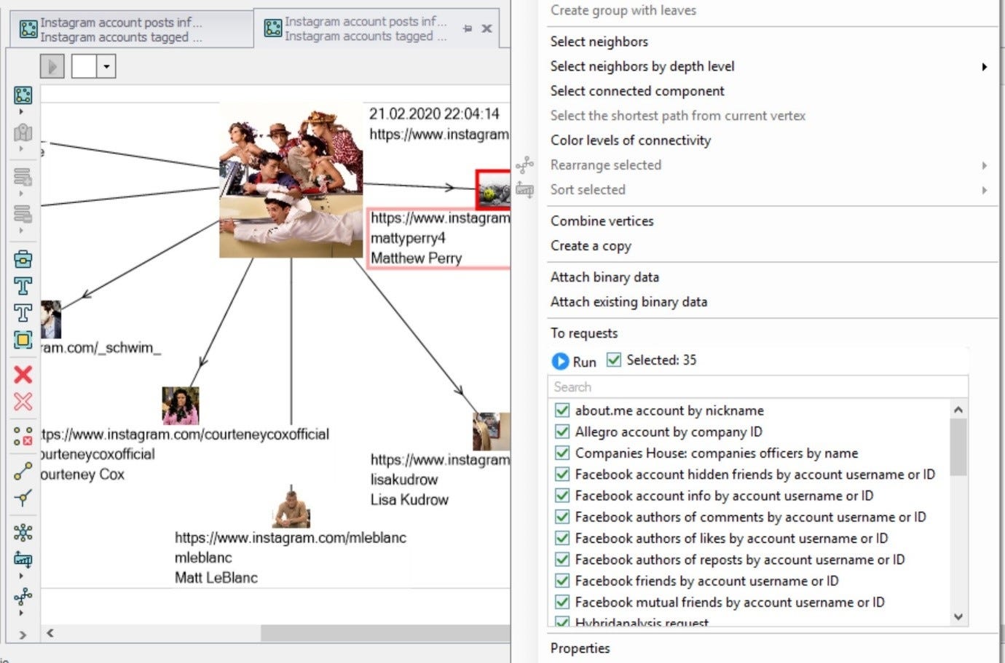
Task: Switch to first Instagram account posts tab
Action: (x=131, y=29)
